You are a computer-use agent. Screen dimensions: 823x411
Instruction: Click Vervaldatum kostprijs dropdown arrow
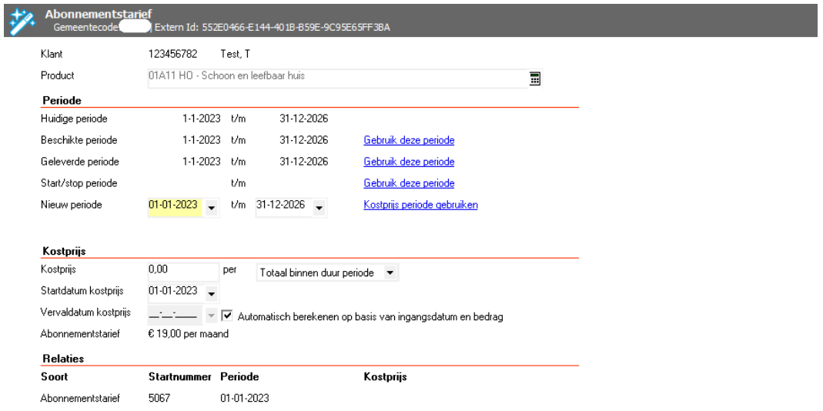coord(212,316)
